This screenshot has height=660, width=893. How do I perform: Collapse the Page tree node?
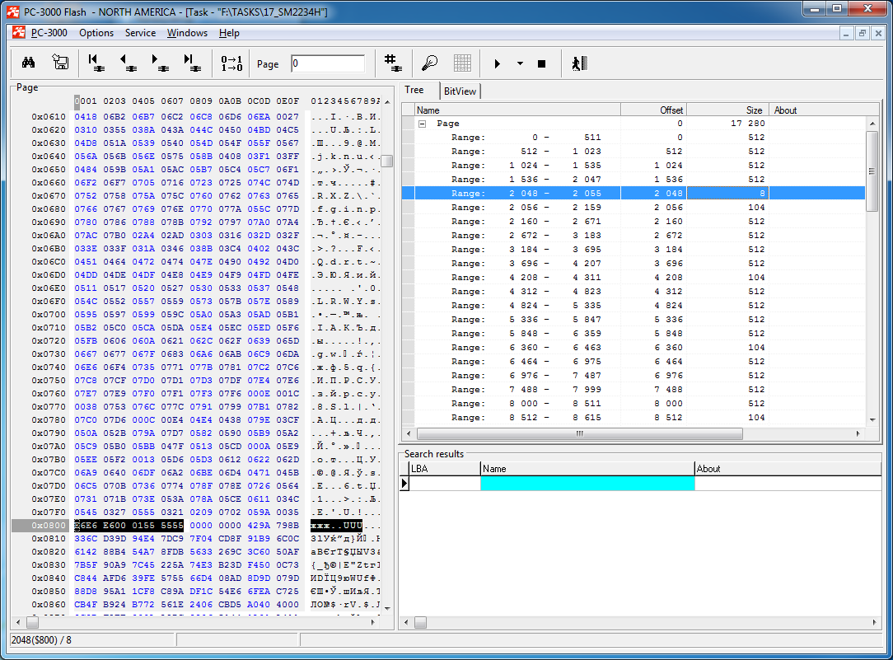click(422, 124)
